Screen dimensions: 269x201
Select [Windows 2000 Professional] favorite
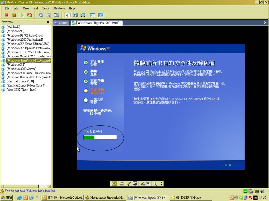pyautogui.click(x=25, y=40)
